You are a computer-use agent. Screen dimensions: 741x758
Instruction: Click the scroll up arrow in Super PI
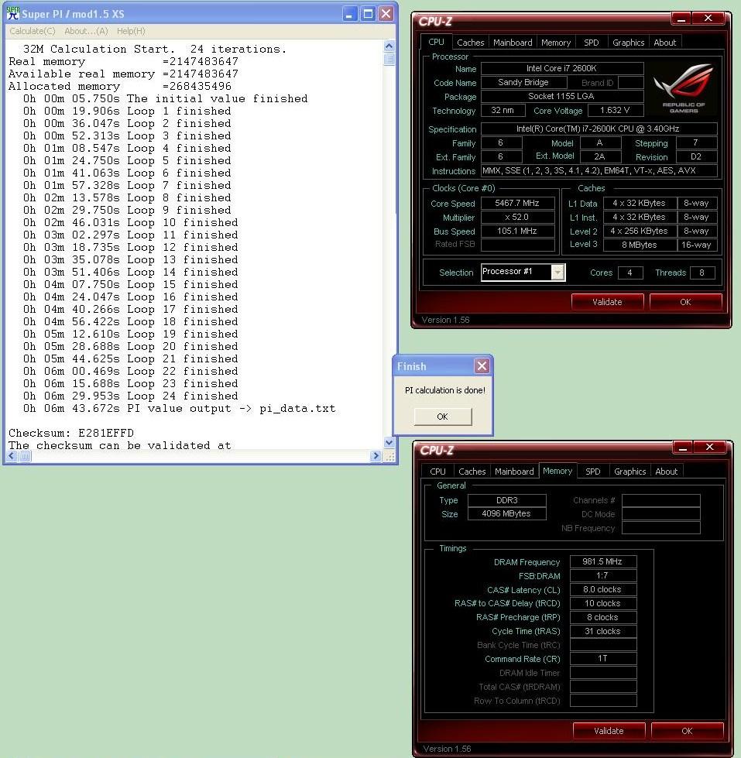(389, 46)
